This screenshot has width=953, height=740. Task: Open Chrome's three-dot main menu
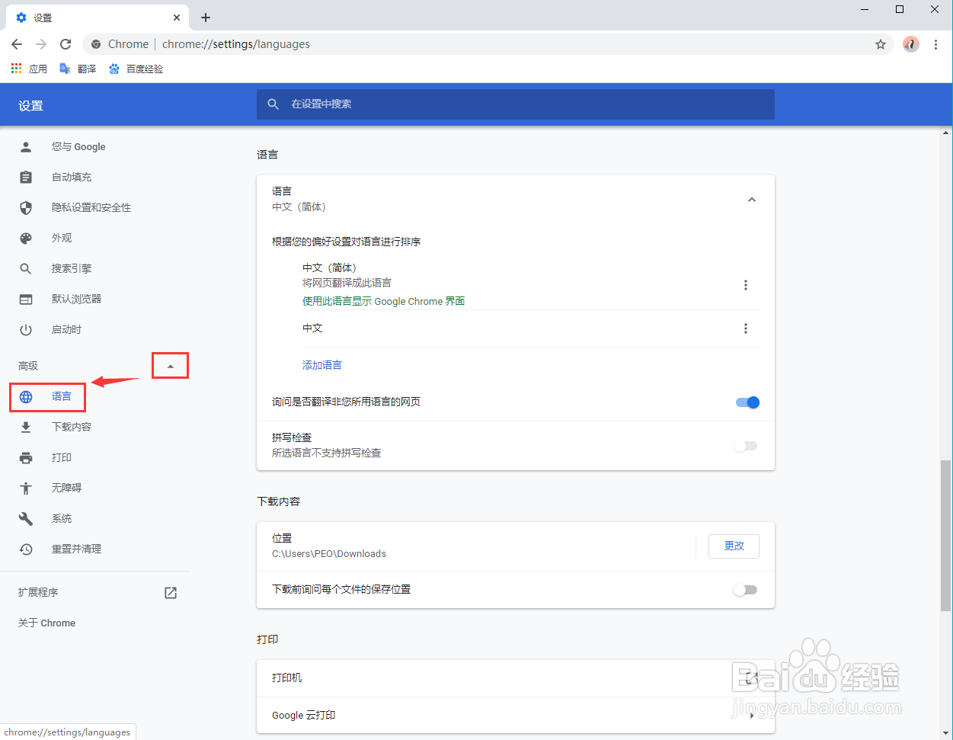click(936, 44)
